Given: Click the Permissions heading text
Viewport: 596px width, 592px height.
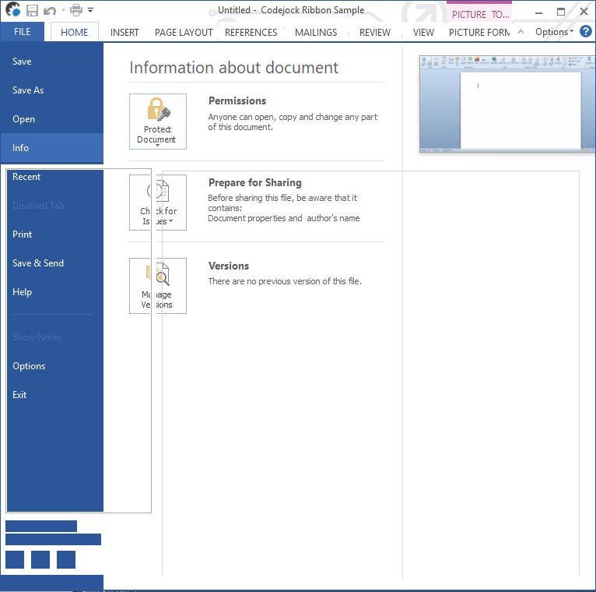Looking at the screenshot, I should 237,100.
